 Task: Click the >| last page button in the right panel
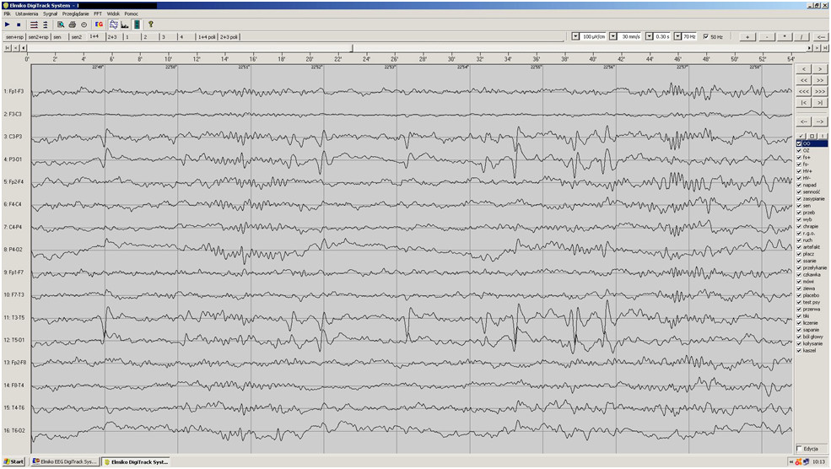tap(820, 103)
